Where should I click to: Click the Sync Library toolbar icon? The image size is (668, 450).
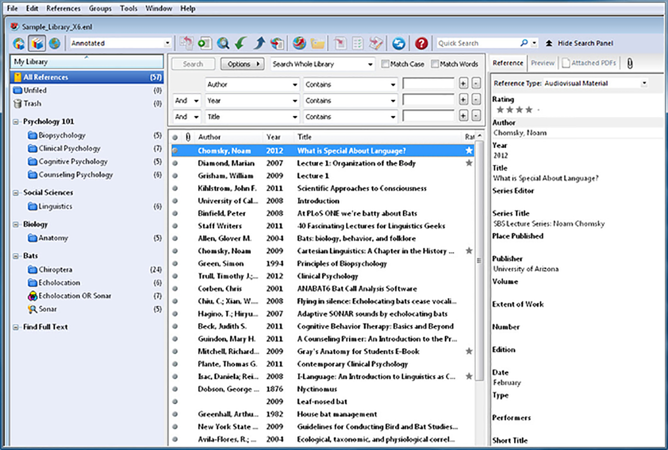pyautogui.click(x=398, y=43)
